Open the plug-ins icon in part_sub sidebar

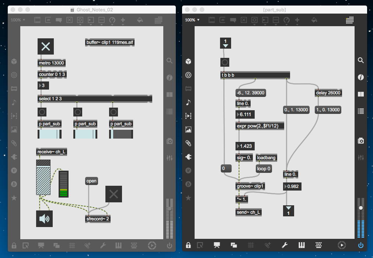[x=188, y=157]
